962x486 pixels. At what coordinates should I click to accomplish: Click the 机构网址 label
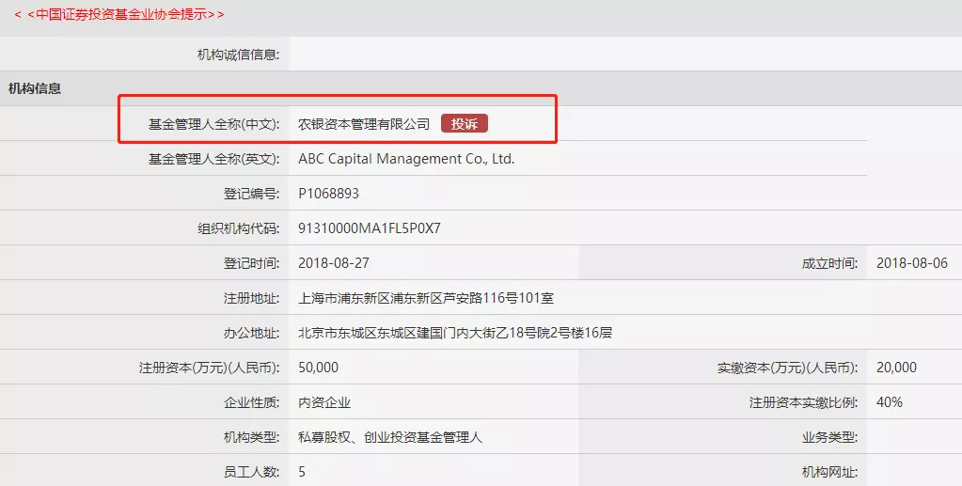click(829, 472)
